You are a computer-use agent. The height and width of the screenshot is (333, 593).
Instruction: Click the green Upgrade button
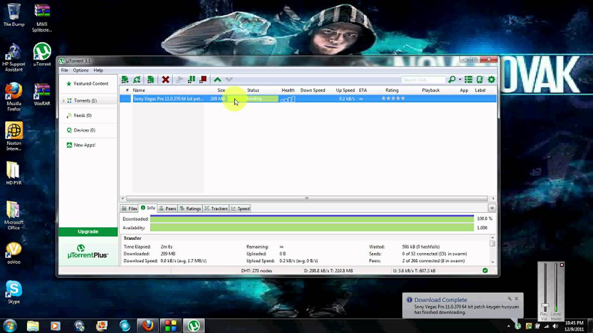88,231
